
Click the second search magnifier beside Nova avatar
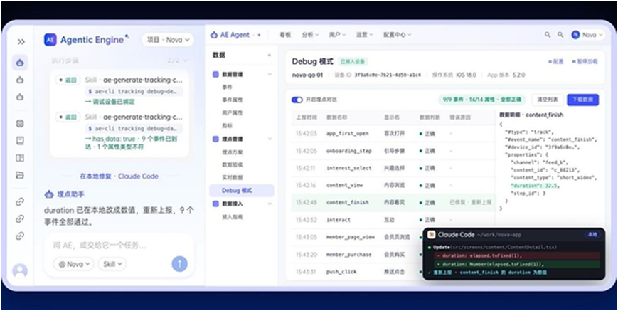point(560,35)
